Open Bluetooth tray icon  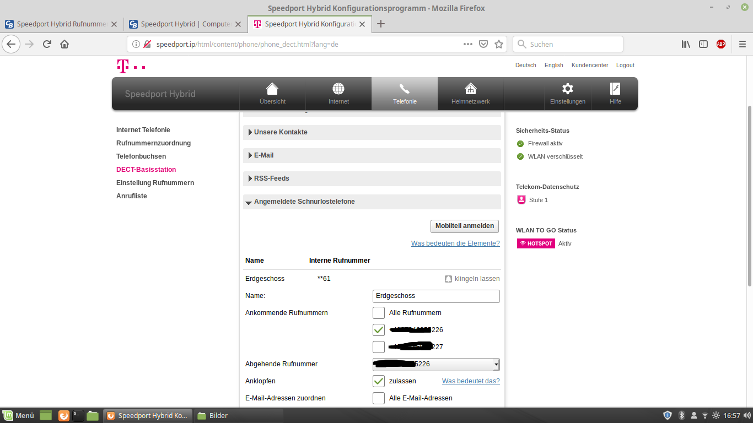pyautogui.click(x=681, y=415)
